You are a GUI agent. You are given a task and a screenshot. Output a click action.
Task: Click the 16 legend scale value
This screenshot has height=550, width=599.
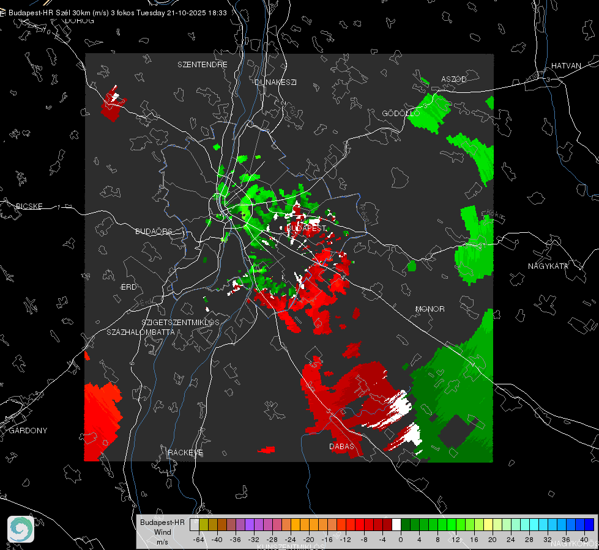click(474, 540)
